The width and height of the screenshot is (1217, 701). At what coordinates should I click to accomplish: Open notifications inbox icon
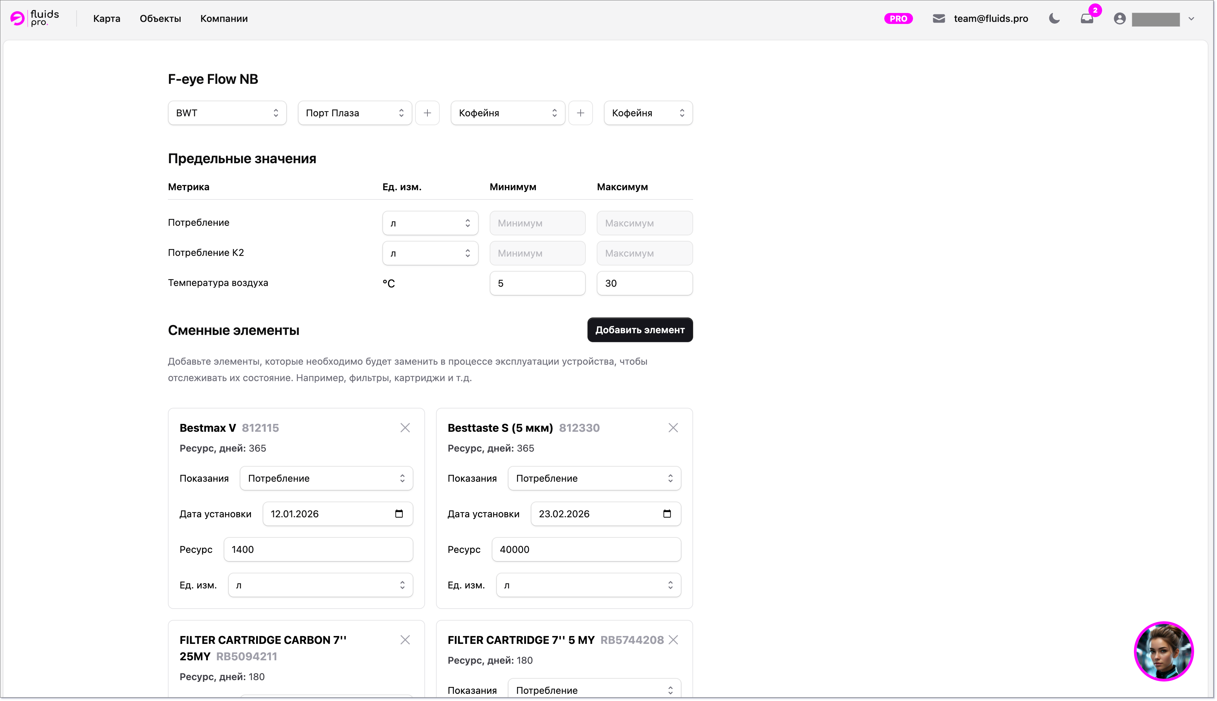1087,19
